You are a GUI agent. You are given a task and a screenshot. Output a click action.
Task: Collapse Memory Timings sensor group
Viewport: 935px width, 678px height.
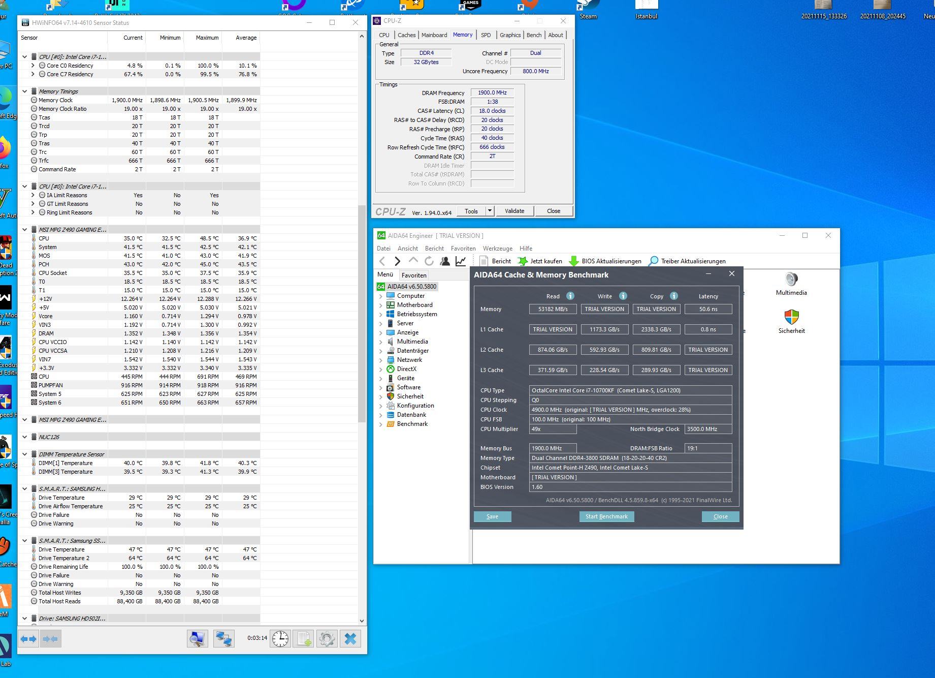(24, 91)
